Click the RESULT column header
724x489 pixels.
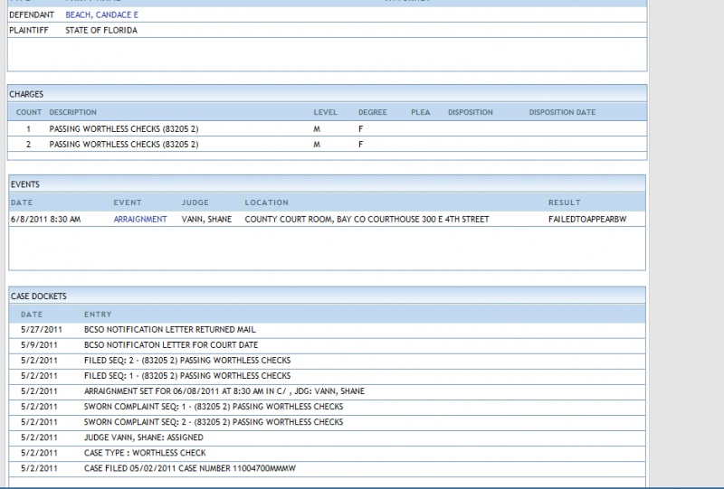point(564,202)
